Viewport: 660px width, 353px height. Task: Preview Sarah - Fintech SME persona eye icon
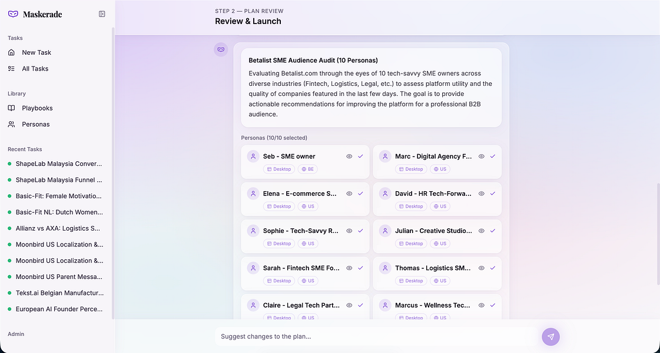(349, 268)
